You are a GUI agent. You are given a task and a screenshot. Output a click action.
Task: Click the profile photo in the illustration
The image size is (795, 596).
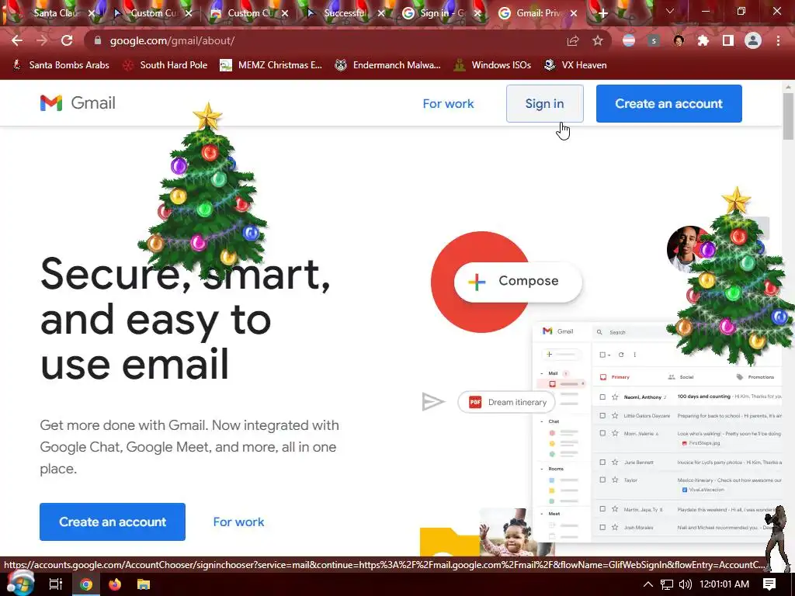686,249
